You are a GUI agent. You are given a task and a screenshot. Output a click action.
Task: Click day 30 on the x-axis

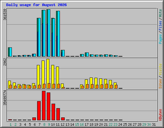[x=149, y=124]
